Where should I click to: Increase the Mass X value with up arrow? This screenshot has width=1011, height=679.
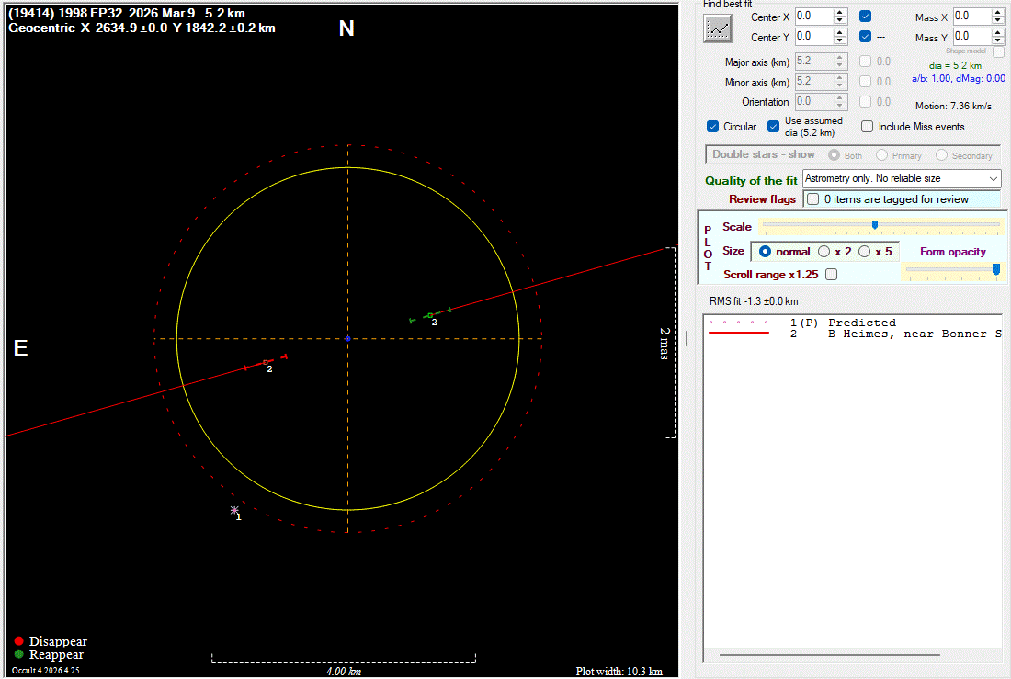[x=999, y=12]
